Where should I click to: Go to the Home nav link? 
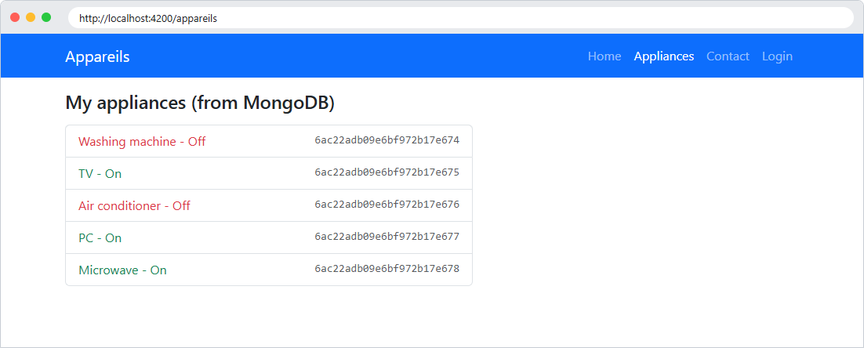[x=604, y=56]
